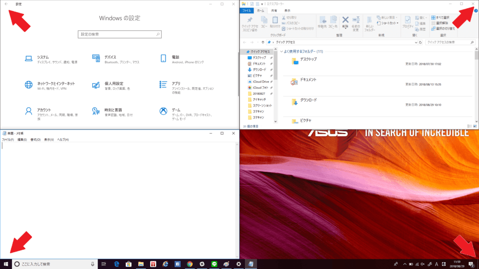Open the システム settings category
Screen dimensions: 479x269
[42, 59]
